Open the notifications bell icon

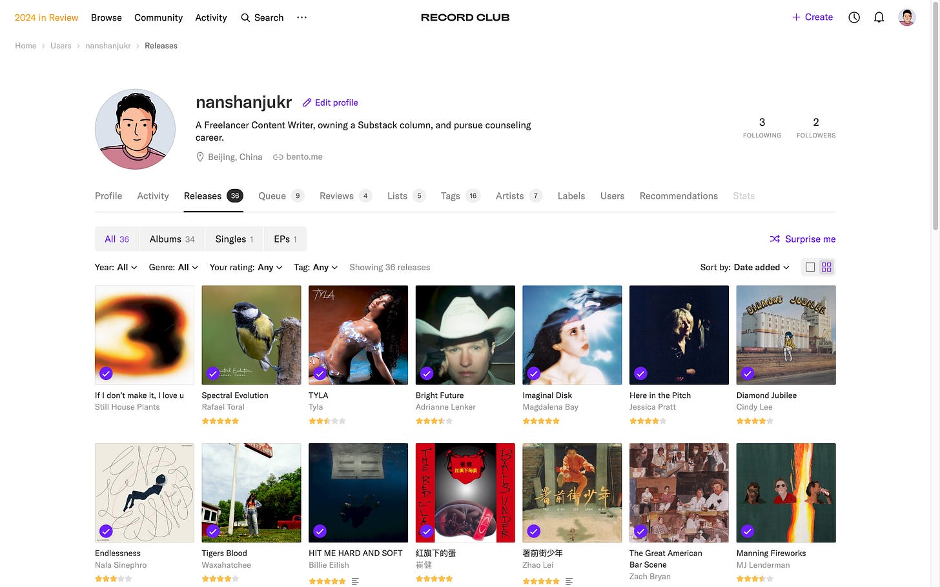point(879,17)
